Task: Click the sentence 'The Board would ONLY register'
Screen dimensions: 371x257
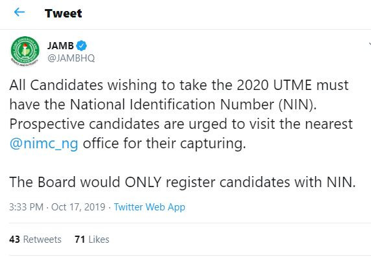Action: click(x=182, y=182)
